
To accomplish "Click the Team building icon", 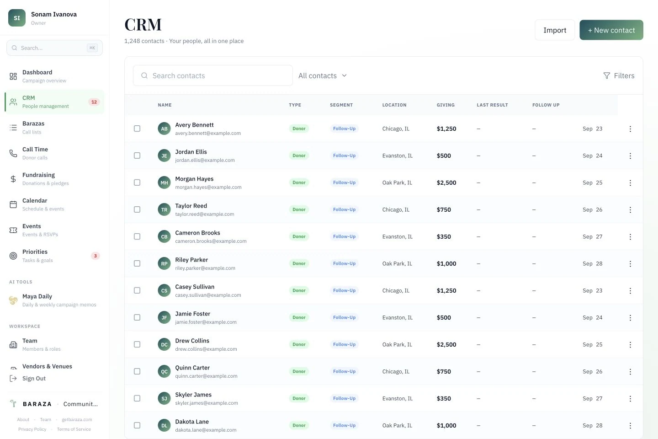I will 13,345.
